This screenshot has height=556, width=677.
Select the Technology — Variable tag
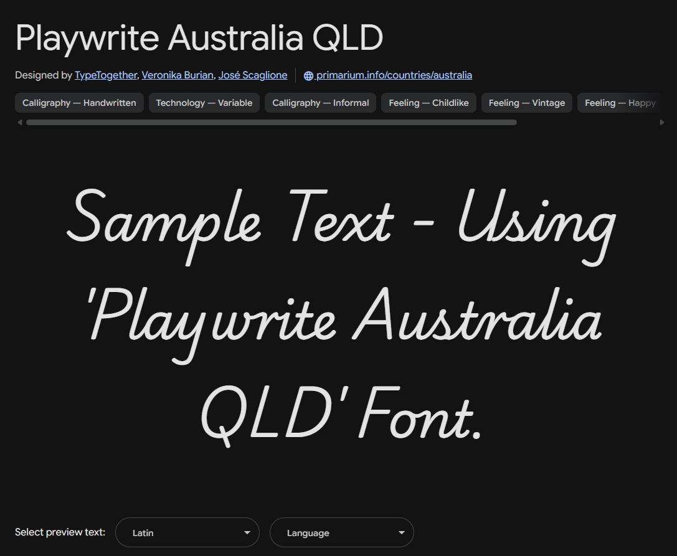(204, 103)
